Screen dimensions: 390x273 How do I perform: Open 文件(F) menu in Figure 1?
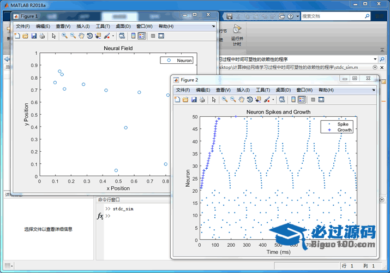click(x=23, y=26)
